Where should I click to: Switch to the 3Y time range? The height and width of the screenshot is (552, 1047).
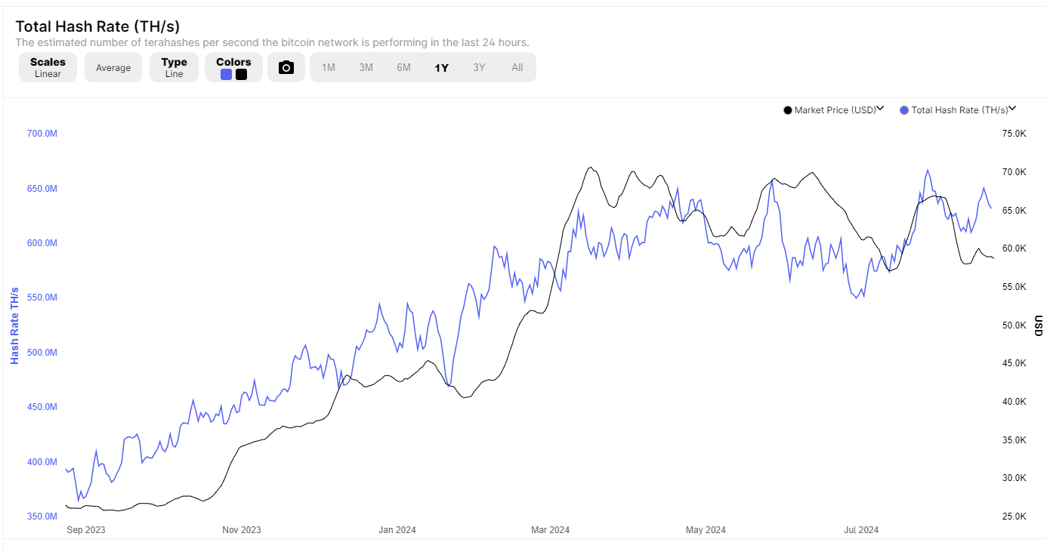(480, 67)
